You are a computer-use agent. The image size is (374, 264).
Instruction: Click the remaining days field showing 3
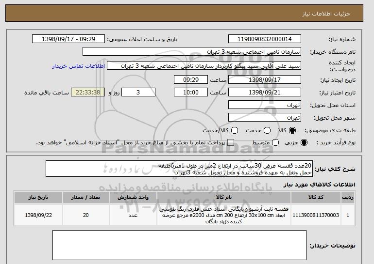tap(138, 93)
